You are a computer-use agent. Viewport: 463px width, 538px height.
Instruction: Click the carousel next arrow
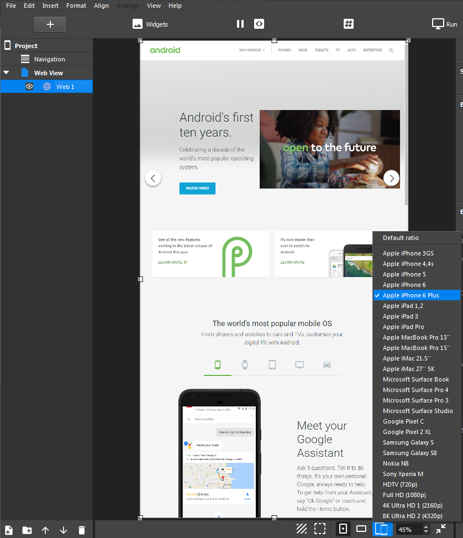point(391,178)
